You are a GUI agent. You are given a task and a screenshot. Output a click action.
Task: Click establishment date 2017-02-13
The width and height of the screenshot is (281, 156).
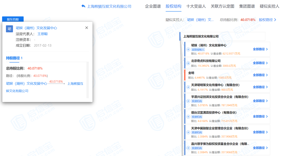(x=42, y=45)
